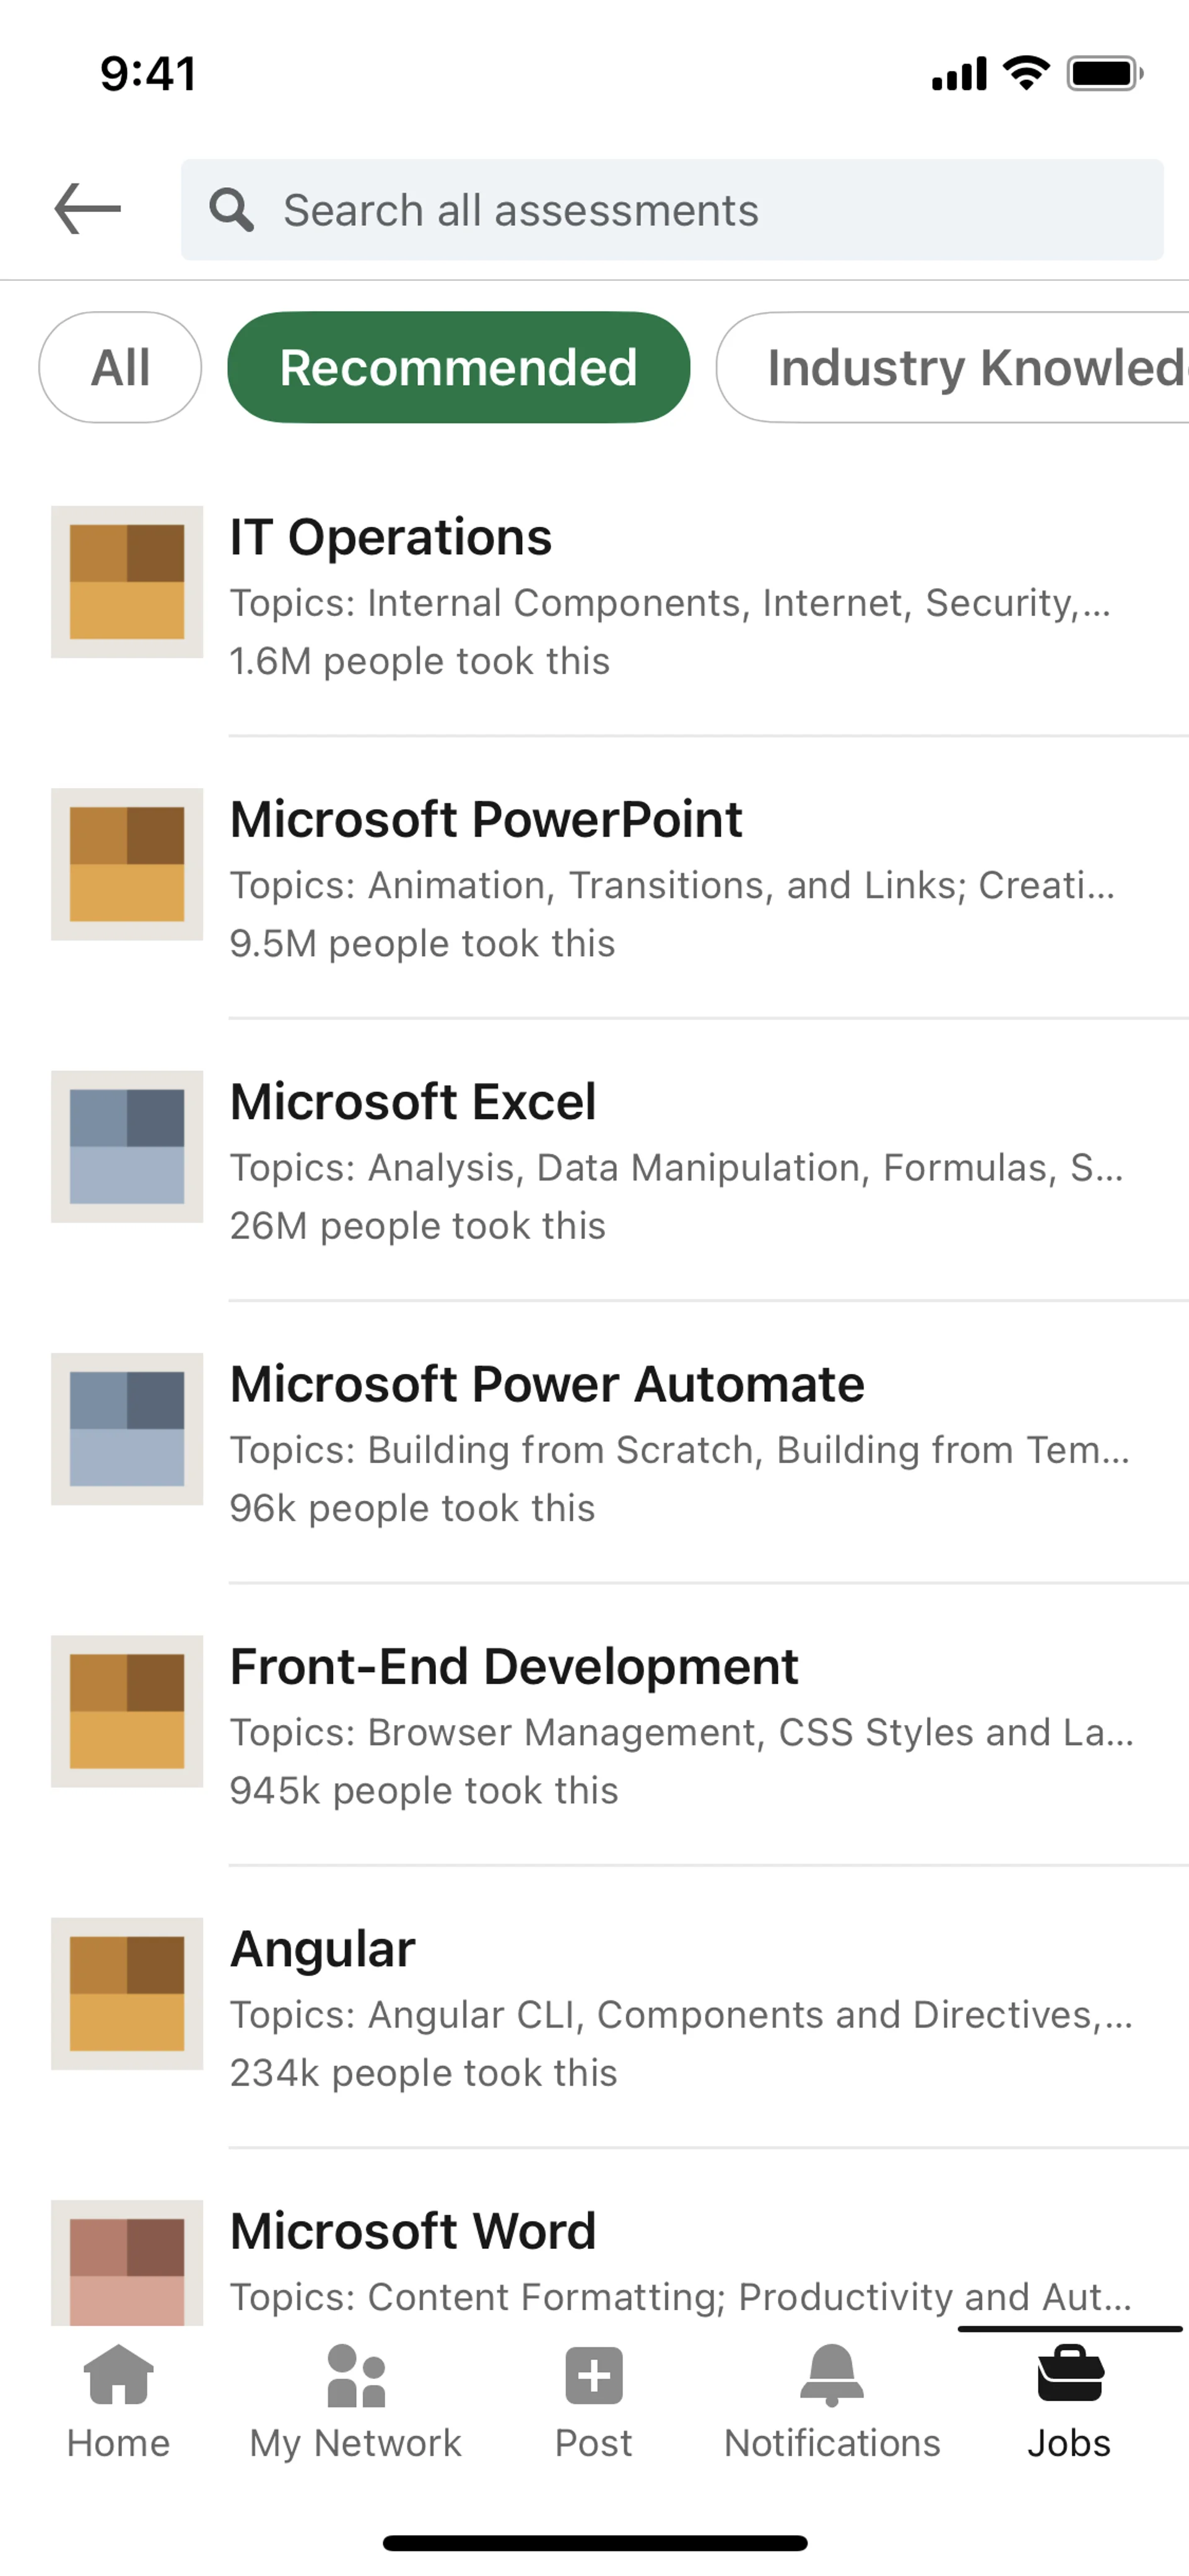Tap the IT Operations assessment thumbnail
Image resolution: width=1189 pixels, height=2576 pixels.
(x=127, y=582)
